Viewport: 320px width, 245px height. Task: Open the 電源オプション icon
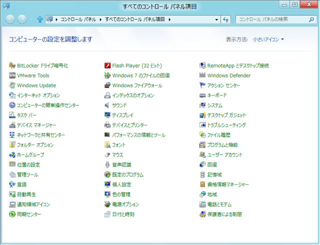[x=107, y=204]
